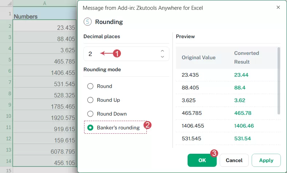This screenshot has width=287, height=173.
Task: Select Excel cell containing 1406.455
Action: [45, 71]
